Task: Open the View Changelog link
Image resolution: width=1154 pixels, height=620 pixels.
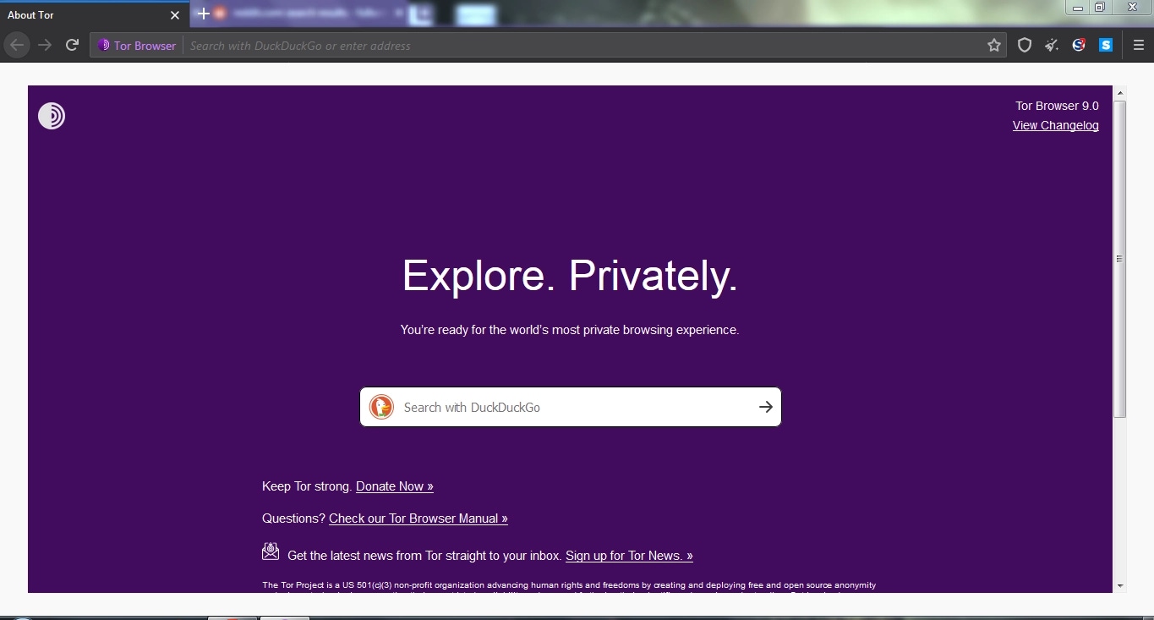Action: click(x=1056, y=125)
